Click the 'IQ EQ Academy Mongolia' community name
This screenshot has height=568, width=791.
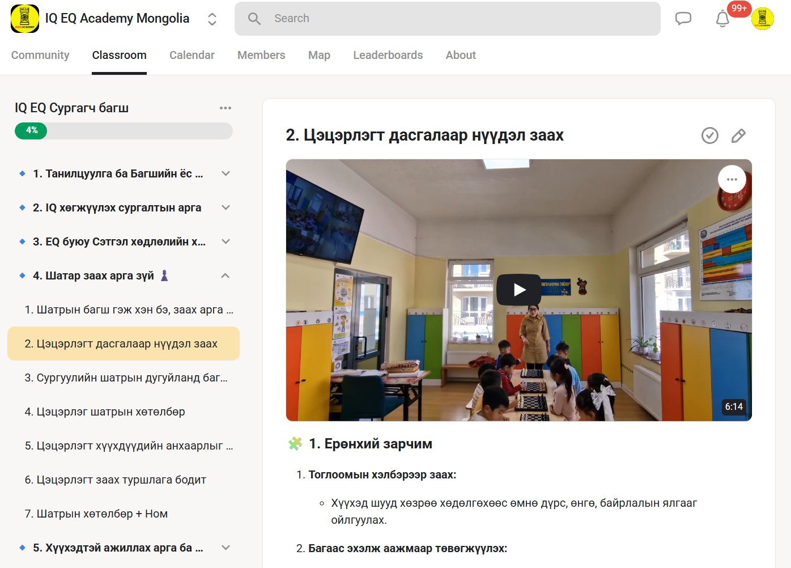click(117, 19)
